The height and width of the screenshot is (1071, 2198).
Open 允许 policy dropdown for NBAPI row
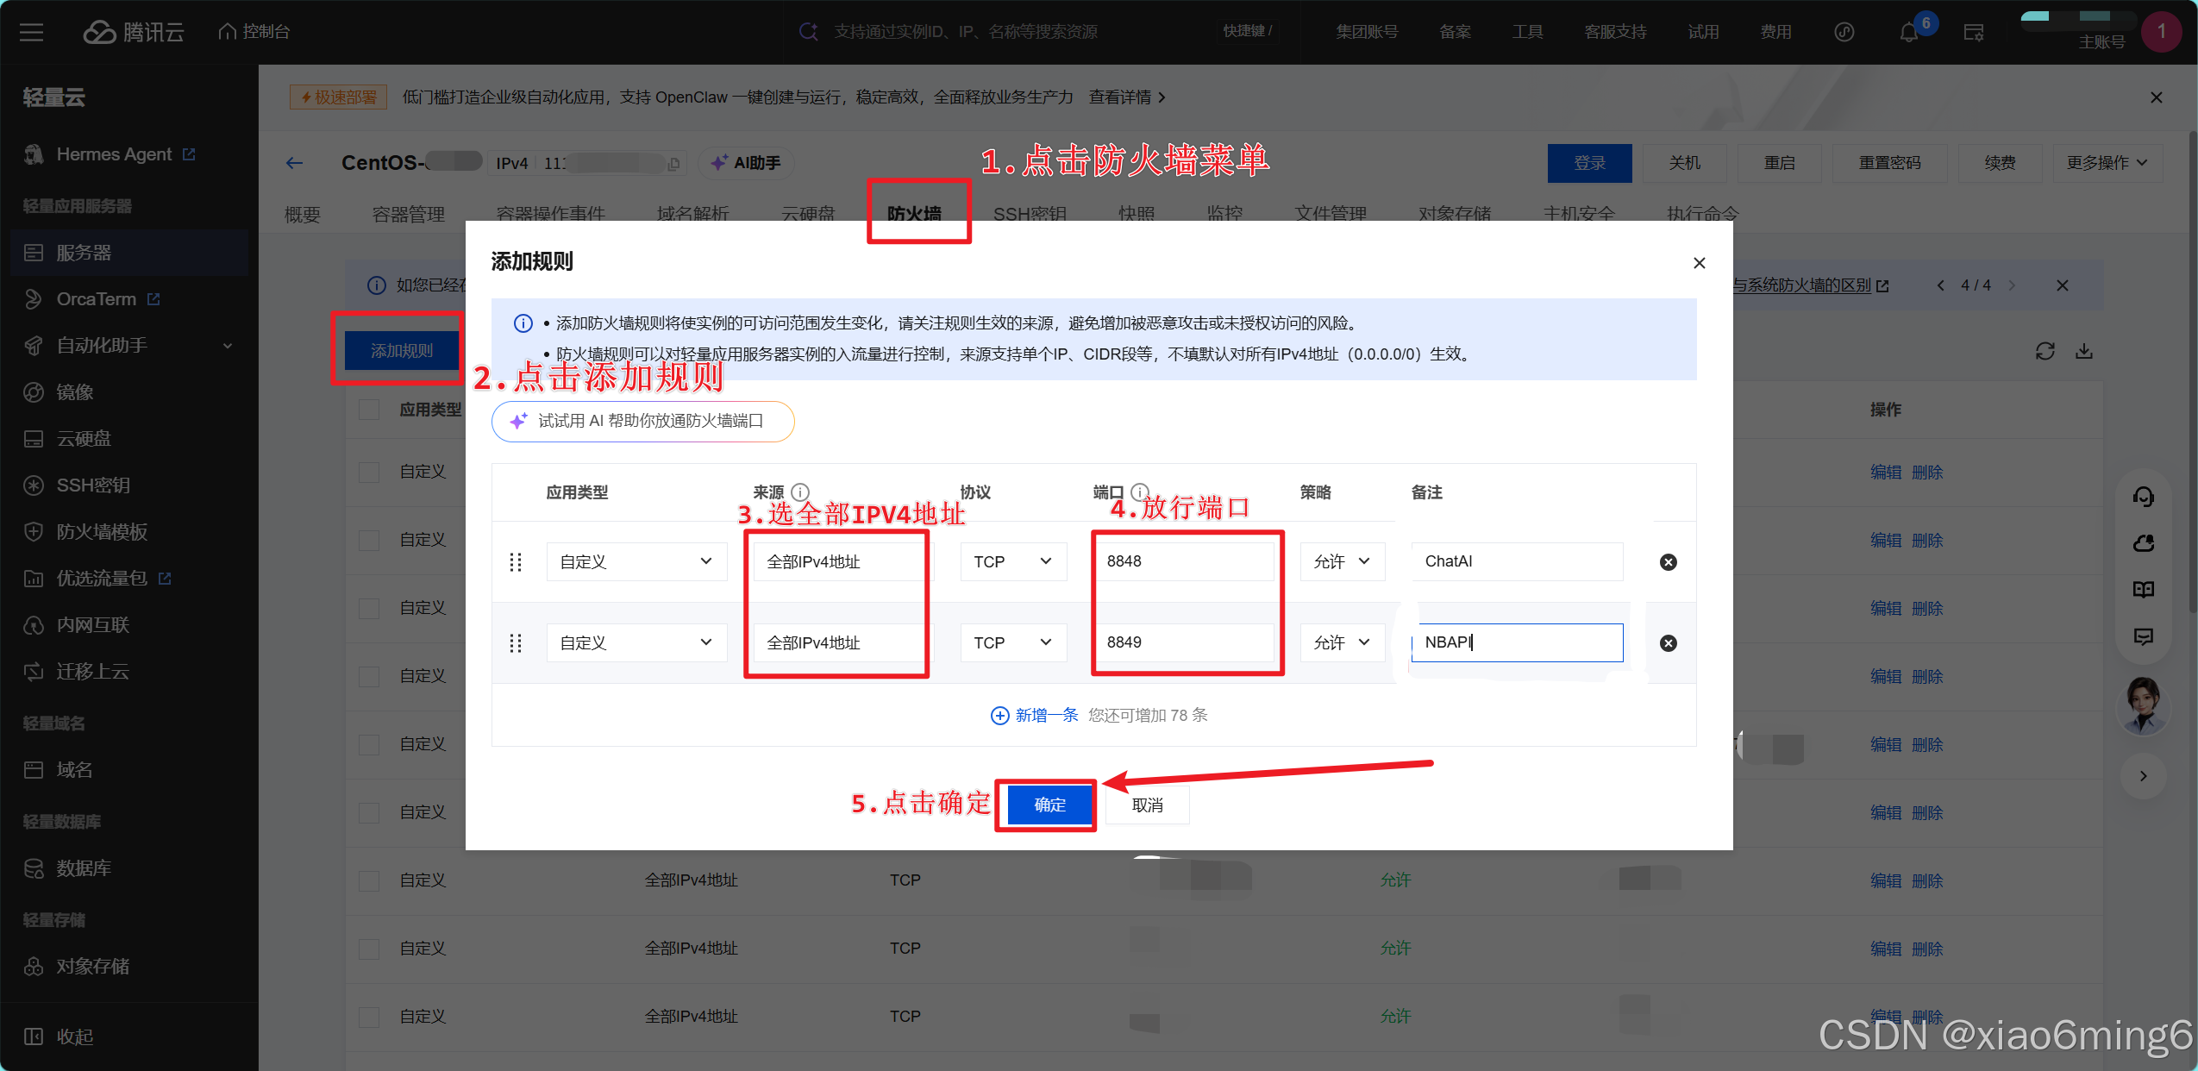coord(1342,643)
